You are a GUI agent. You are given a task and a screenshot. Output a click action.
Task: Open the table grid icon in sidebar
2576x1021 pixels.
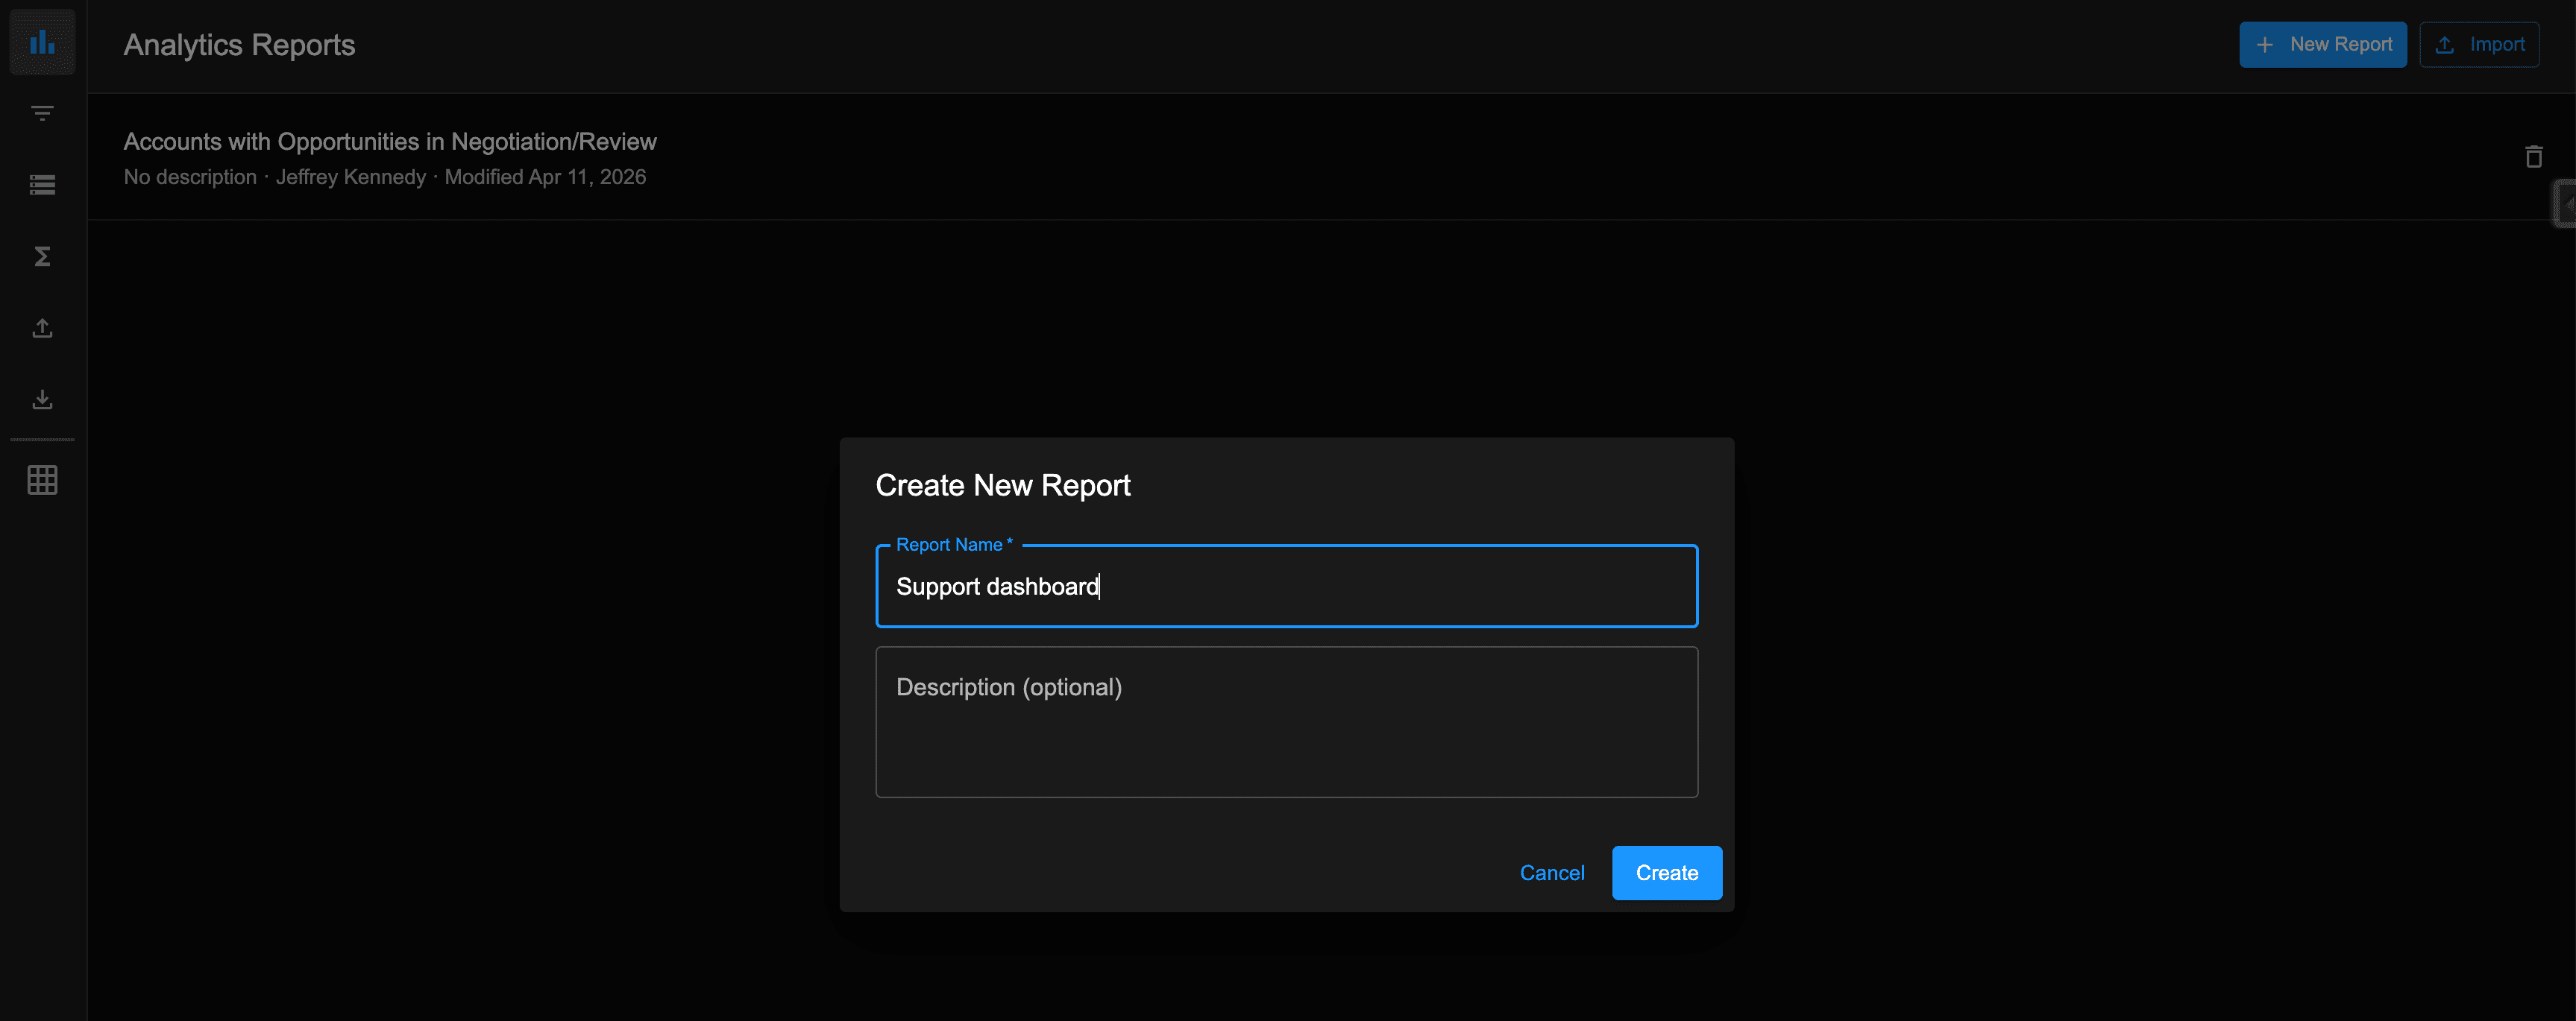(x=42, y=479)
